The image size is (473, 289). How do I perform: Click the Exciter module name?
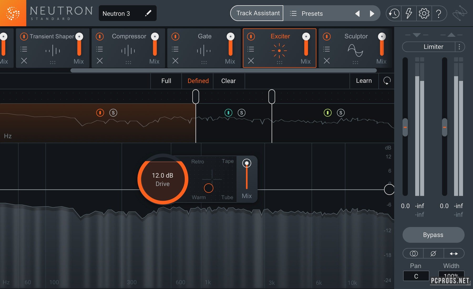click(x=280, y=36)
